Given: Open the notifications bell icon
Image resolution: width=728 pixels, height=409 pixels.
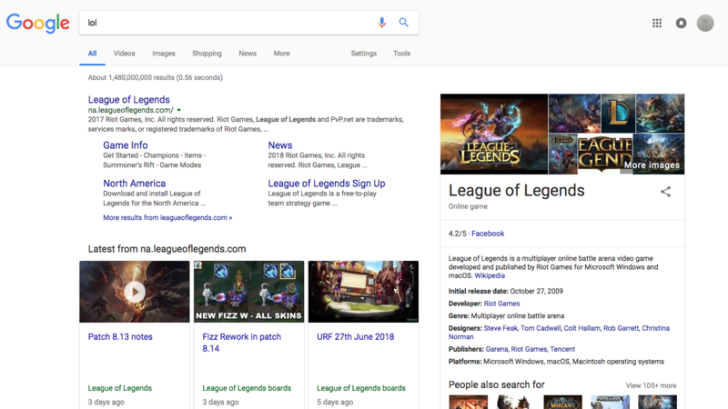Looking at the screenshot, I should pyautogui.click(x=681, y=24).
